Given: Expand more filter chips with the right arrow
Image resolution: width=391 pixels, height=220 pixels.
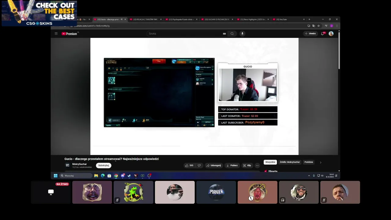Looking at the screenshot, I should [x=320, y=162].
